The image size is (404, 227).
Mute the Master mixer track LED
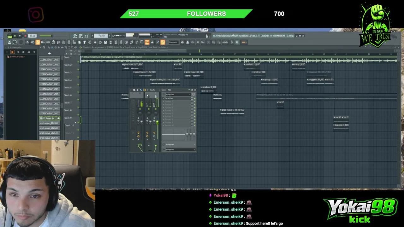140,109
